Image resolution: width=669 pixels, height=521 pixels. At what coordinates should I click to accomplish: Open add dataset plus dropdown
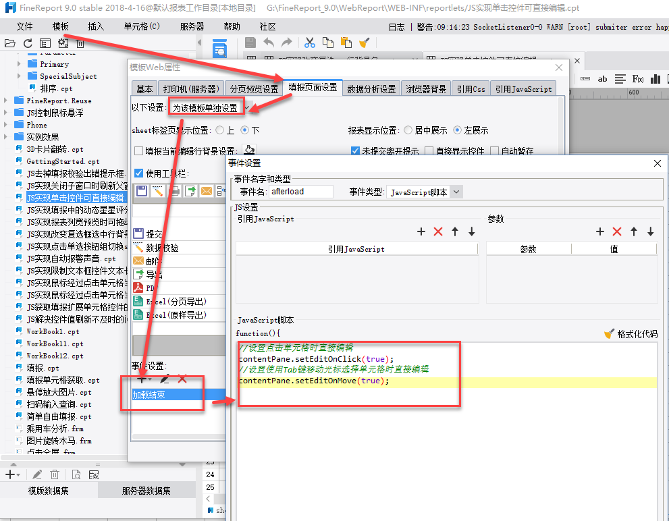pyautogui.click(x=12, y=474)
